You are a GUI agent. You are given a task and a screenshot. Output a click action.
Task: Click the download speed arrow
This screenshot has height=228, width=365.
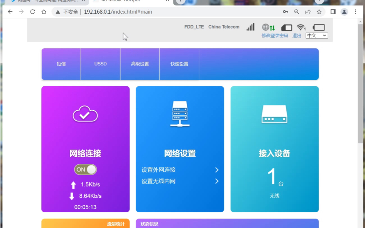[x=72, y=196]
